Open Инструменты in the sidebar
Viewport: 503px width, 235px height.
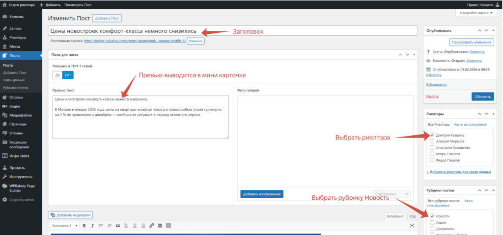coord(21,176)
